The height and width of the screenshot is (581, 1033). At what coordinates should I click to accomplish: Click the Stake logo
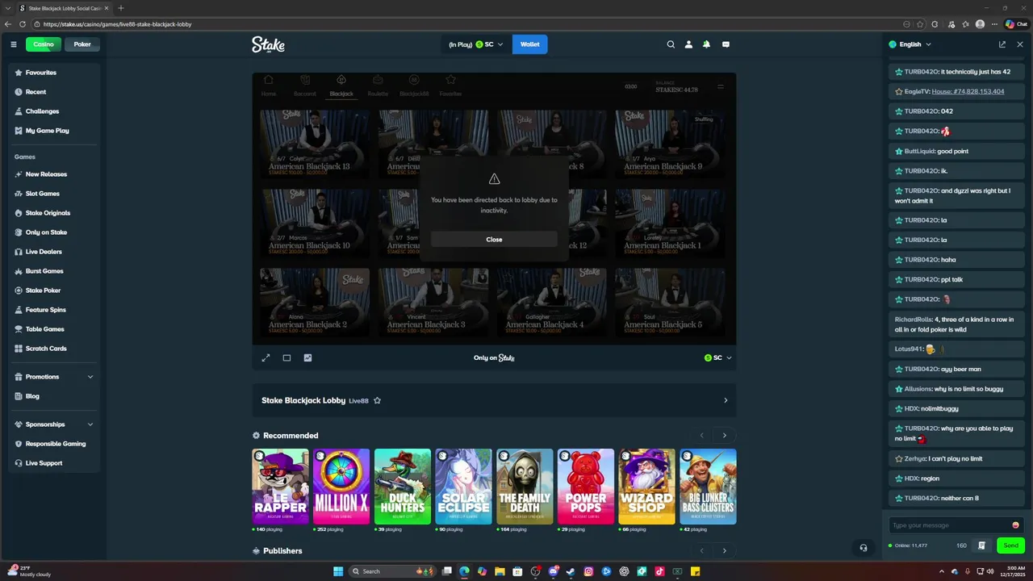pos(268,44)
